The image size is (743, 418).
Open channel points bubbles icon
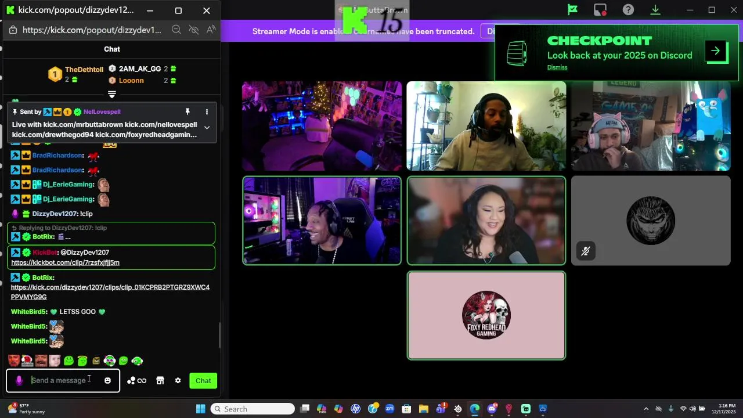(x=131, y=381)
